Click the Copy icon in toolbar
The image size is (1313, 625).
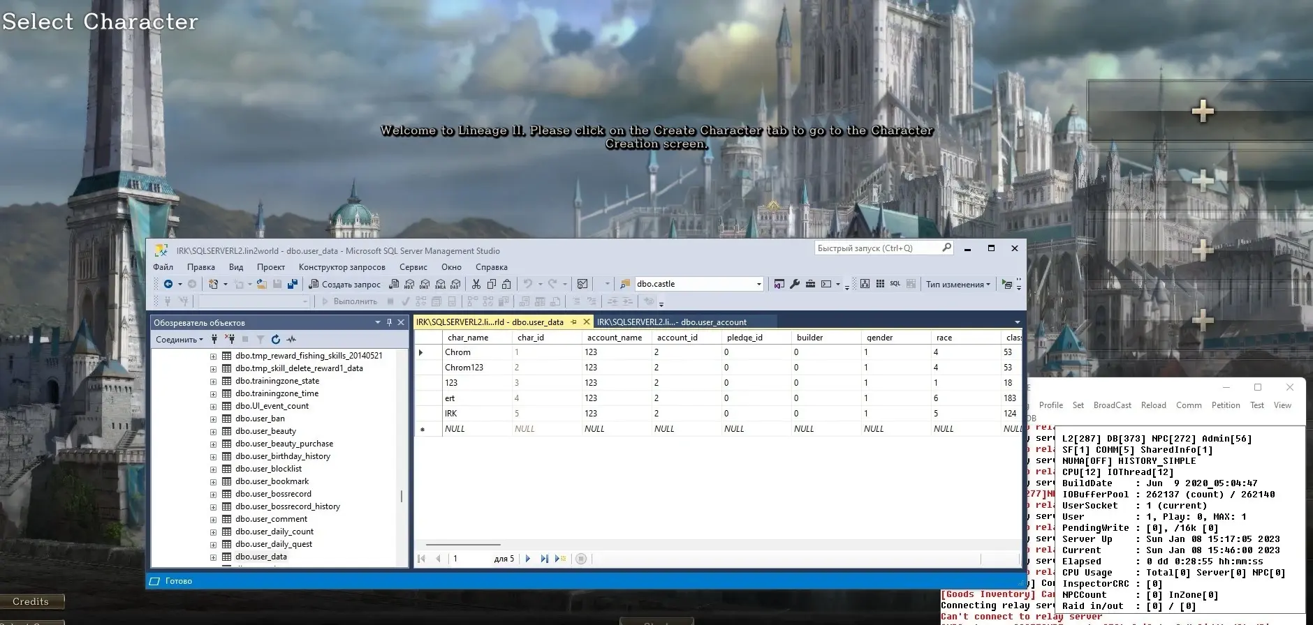click(x=491, y=284)
